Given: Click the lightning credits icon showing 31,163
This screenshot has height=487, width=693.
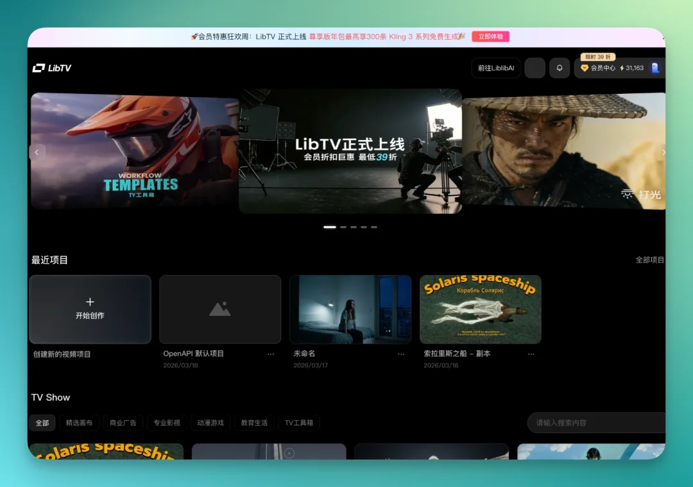Looking at the screenshot, I should pos(621,68).
